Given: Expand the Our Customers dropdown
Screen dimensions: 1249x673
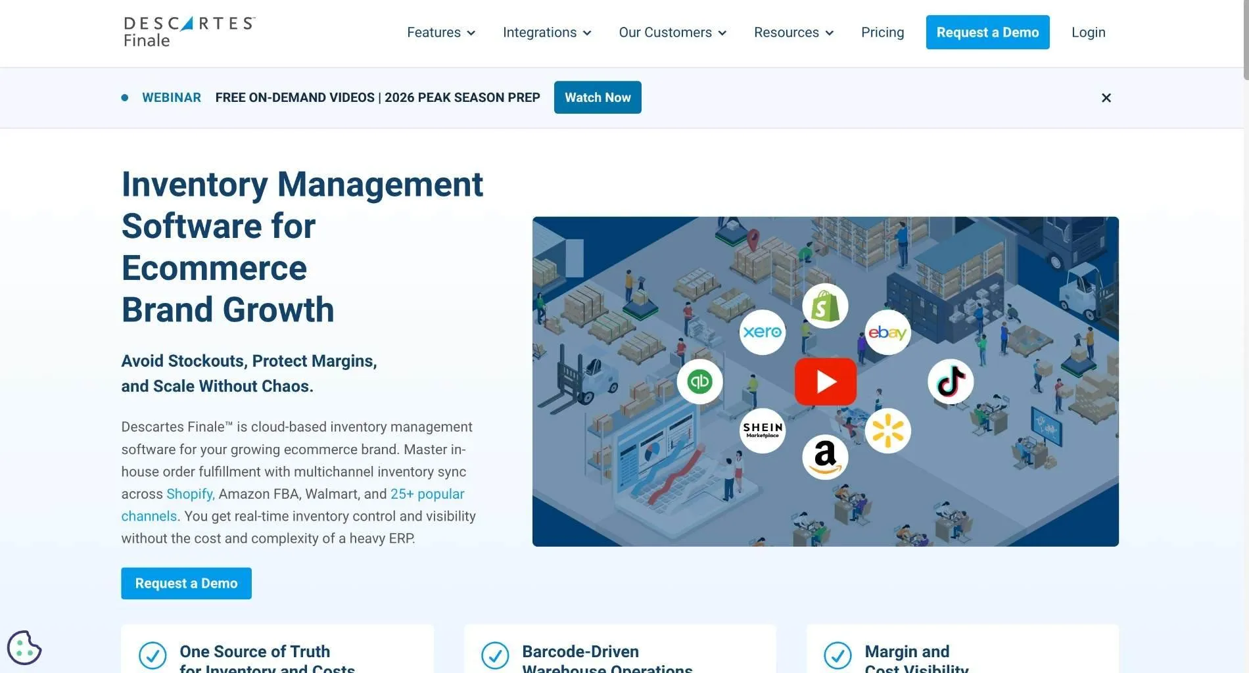Looking at the screenshot, I should [672, 32].
